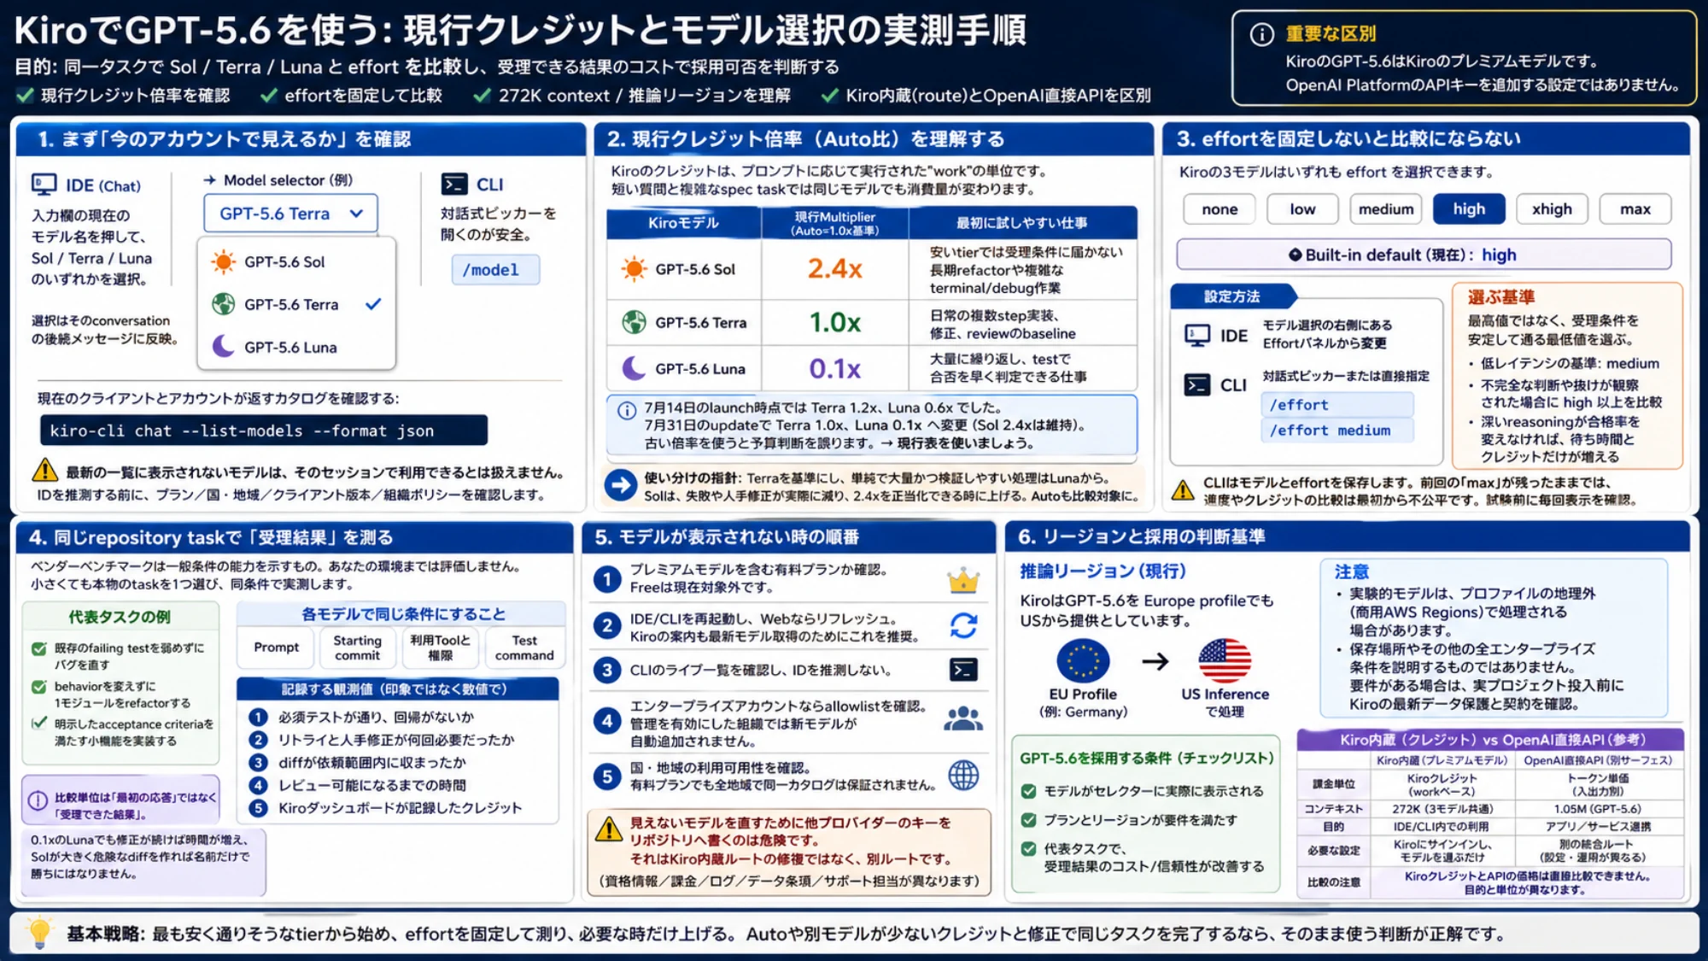Click the Kiroモデル column header
The height and width of the screenshot is (961, 1708).
tap(683, 223)
